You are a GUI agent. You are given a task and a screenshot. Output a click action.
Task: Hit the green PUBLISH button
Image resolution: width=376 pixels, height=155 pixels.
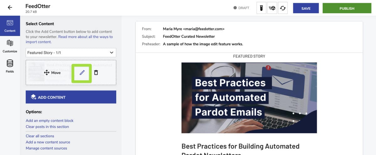[347, 8]
